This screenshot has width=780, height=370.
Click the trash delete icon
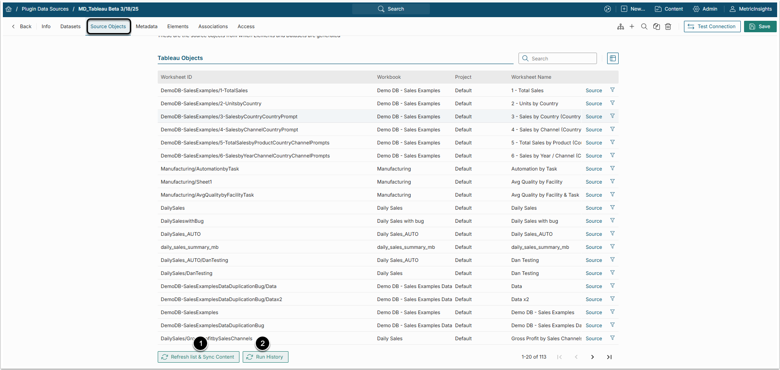tap(668, 27)
